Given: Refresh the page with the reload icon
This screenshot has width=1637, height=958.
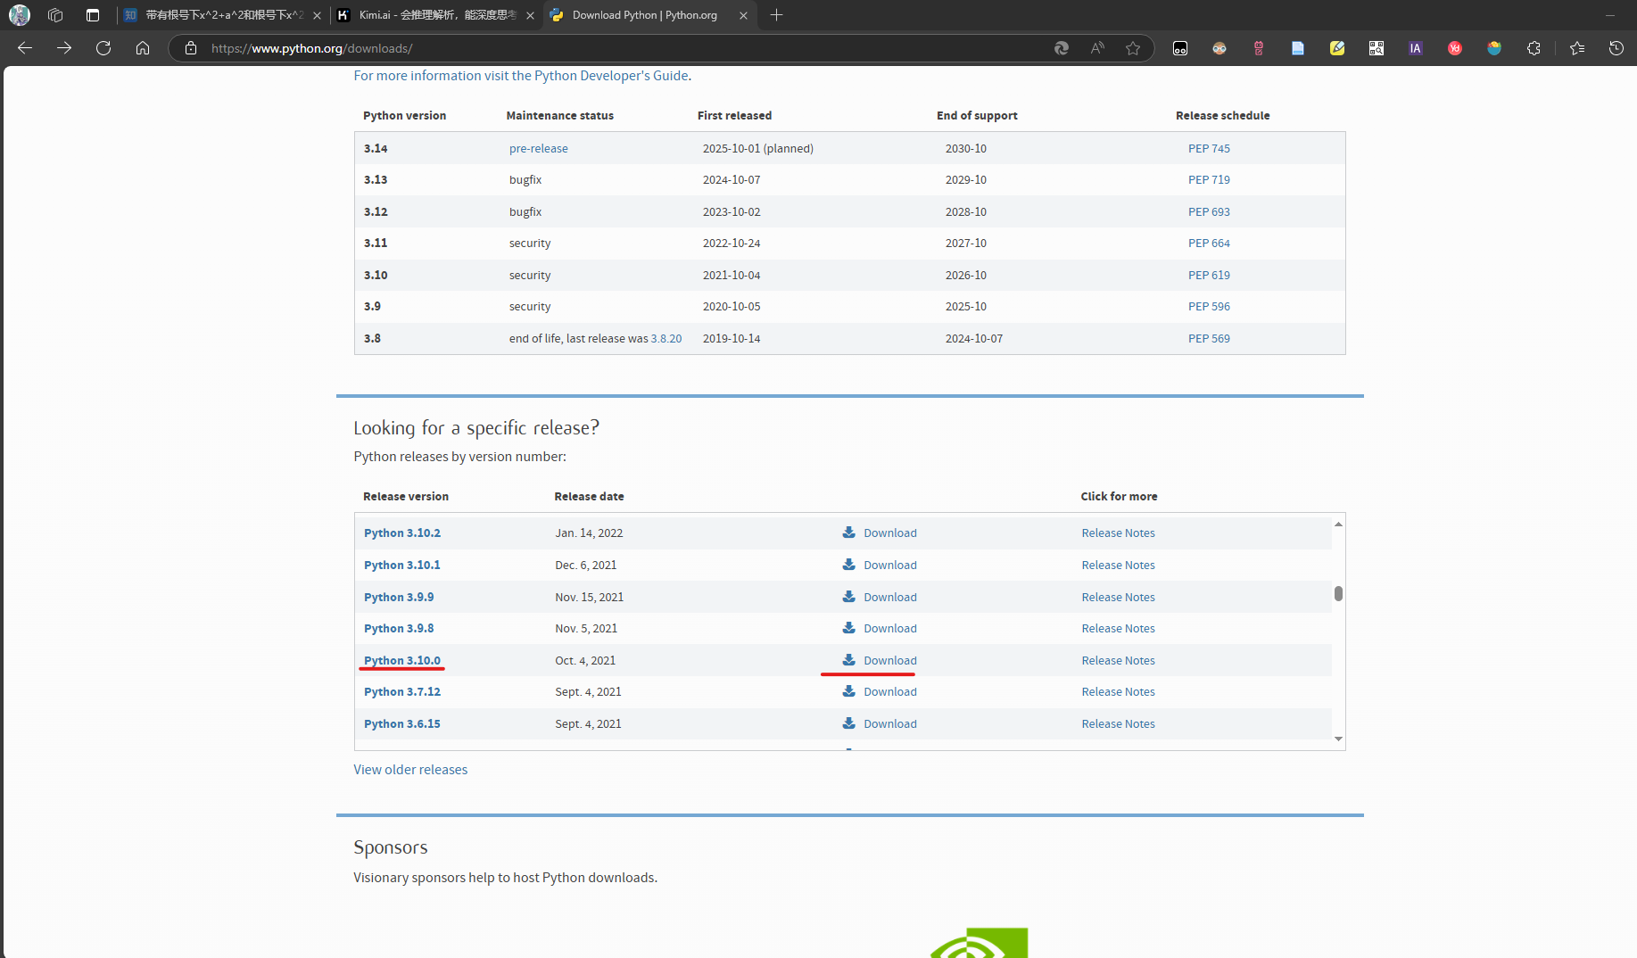Looking at the screenshot, I should pyautogui.click(x=103, y=48).
